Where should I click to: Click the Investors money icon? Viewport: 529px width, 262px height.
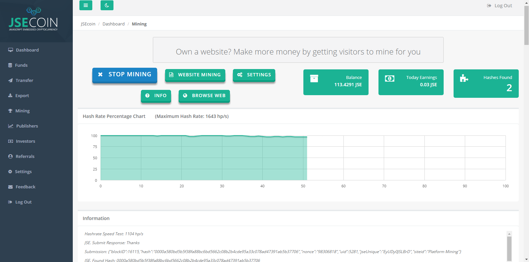(x=11, y=141)
